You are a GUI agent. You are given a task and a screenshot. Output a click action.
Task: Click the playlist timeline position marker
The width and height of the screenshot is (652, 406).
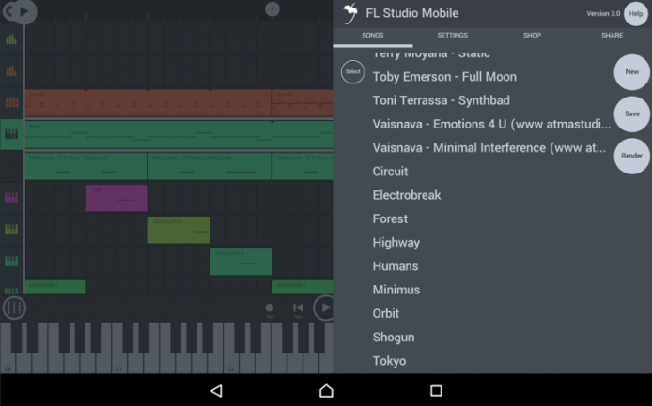pos(272,9)
